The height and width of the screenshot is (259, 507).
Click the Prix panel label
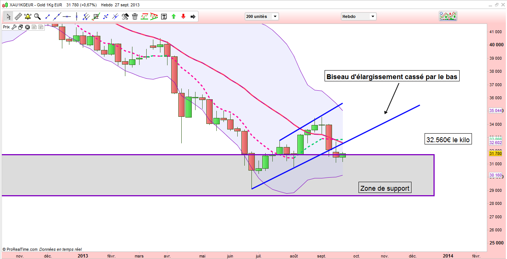pos(6,27)
